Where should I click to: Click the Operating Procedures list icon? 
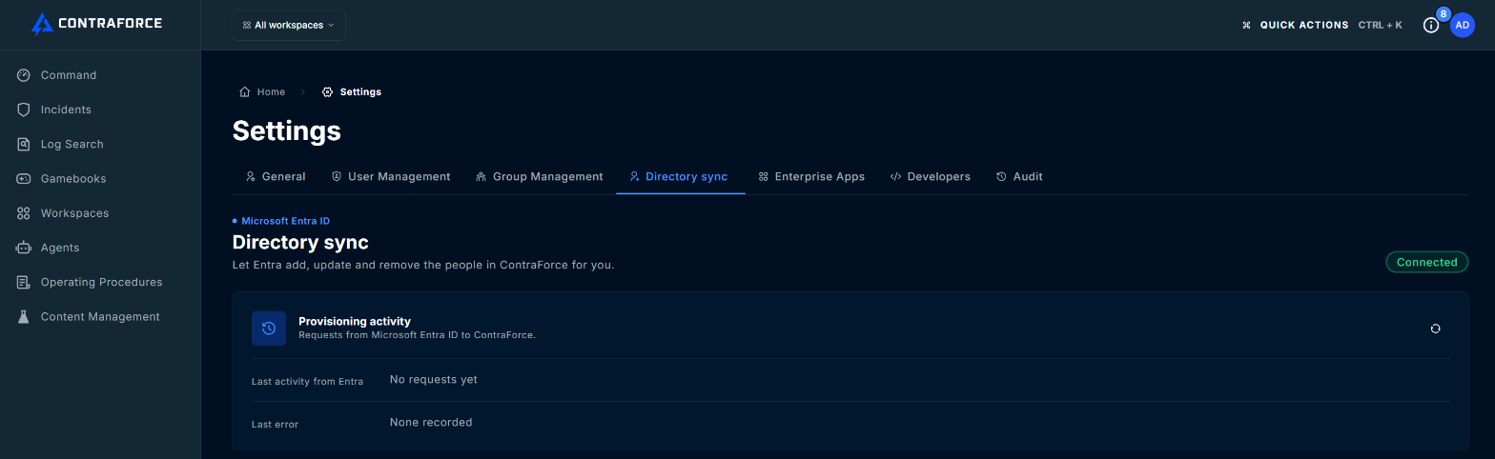pos(24,282)
